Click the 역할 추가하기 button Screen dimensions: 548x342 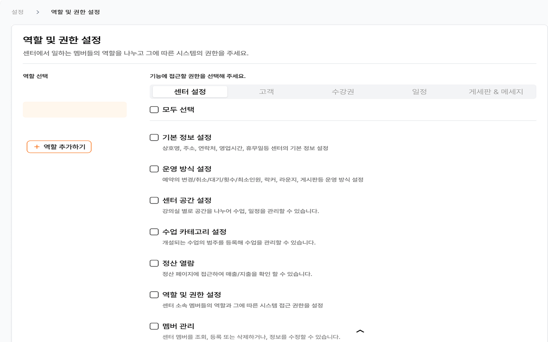[59, 147]
